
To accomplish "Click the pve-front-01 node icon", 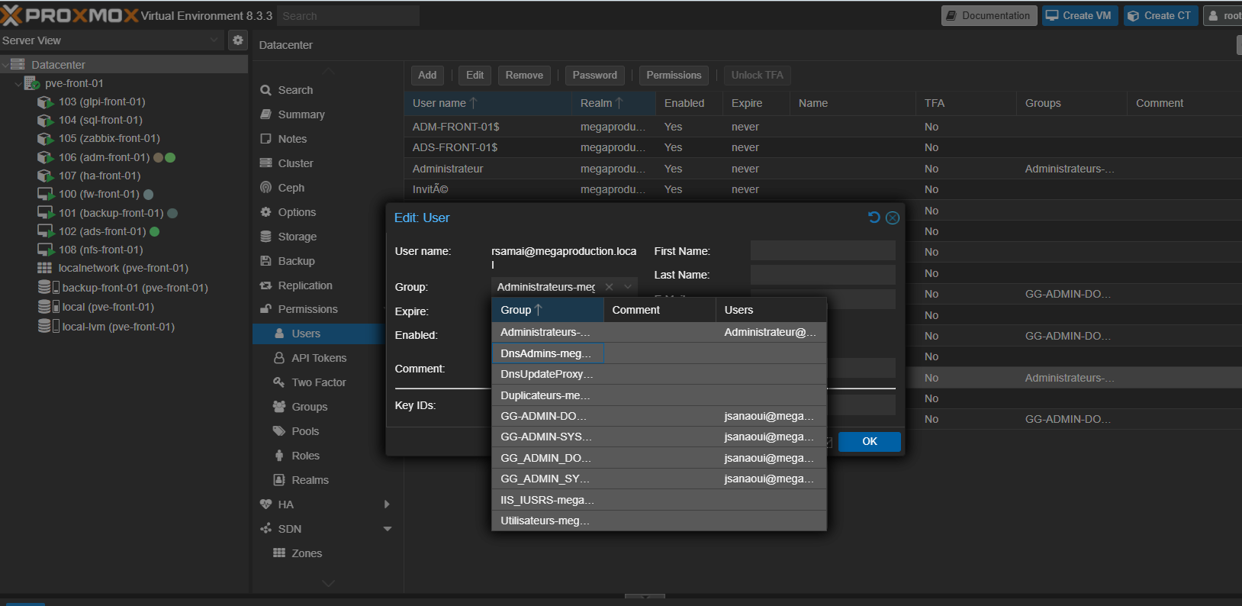I will pos(32,83).
